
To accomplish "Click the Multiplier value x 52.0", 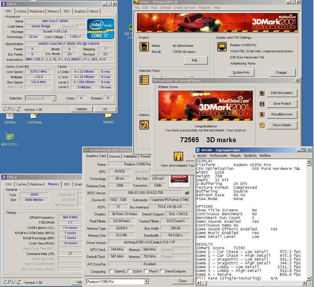I will (x=38, y=77).
